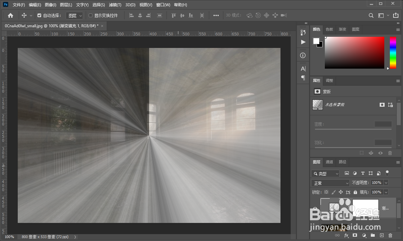Open the Paragraph panel icon
This screenshot has height=241, width=403.
click(303, 78)
